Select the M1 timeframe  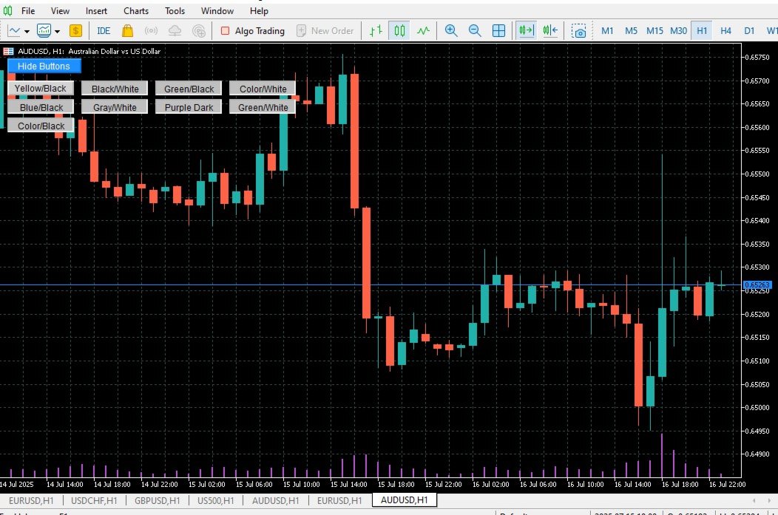click(x=607, y=31)
